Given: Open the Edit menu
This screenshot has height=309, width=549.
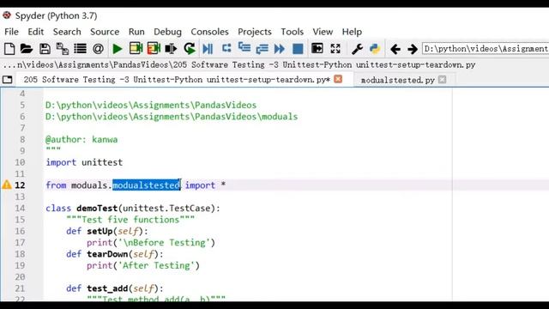Looking at the screenshot, I should (36, 32).
